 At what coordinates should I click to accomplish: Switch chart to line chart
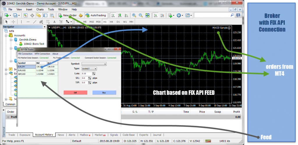(x=126, y=15)
